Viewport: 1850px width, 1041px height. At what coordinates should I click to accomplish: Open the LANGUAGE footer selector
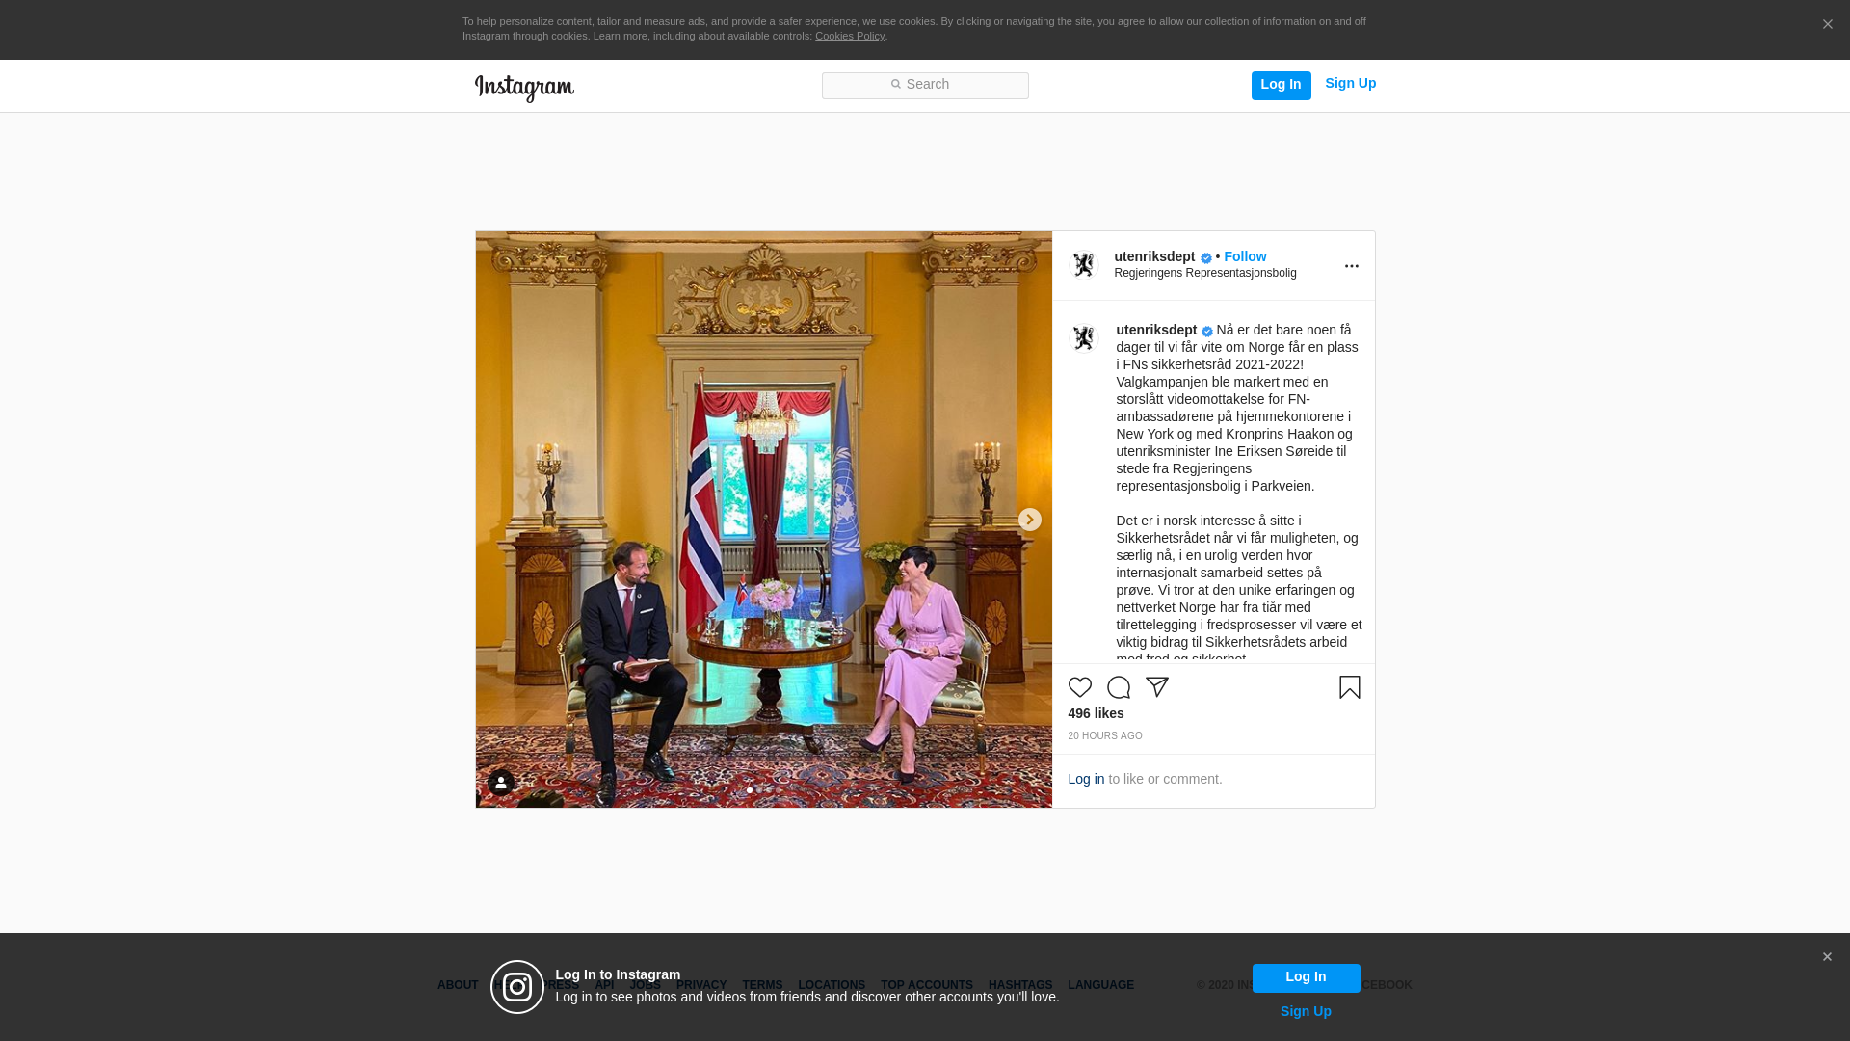(x=1100, y=985)
